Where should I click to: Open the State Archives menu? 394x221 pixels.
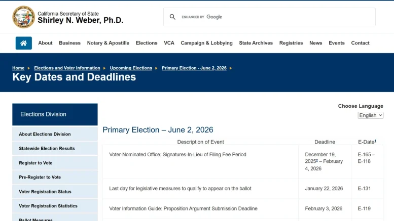click(256, 43)
